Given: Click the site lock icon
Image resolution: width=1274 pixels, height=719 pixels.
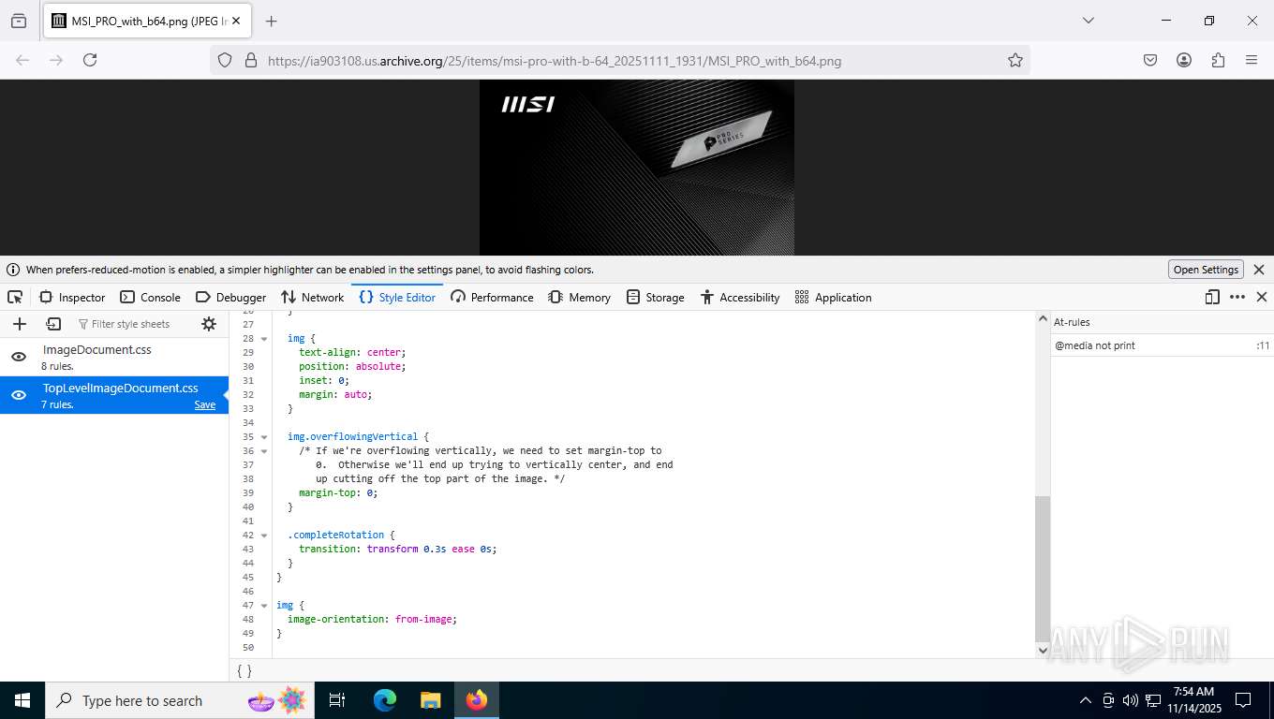Looking at the screenshot, I should click(250, 60).
